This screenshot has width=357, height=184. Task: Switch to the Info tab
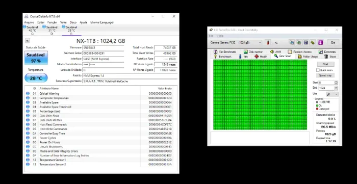[x=243, y=57]
